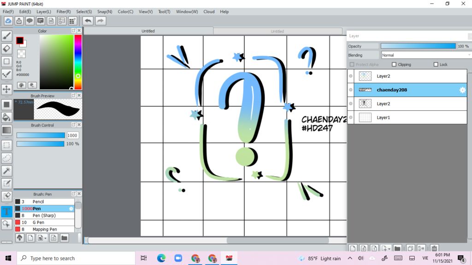This screenshot has width=472, height=265.
Task: Undock the Brush: Pen panel
Action: (x=73, y=194)
